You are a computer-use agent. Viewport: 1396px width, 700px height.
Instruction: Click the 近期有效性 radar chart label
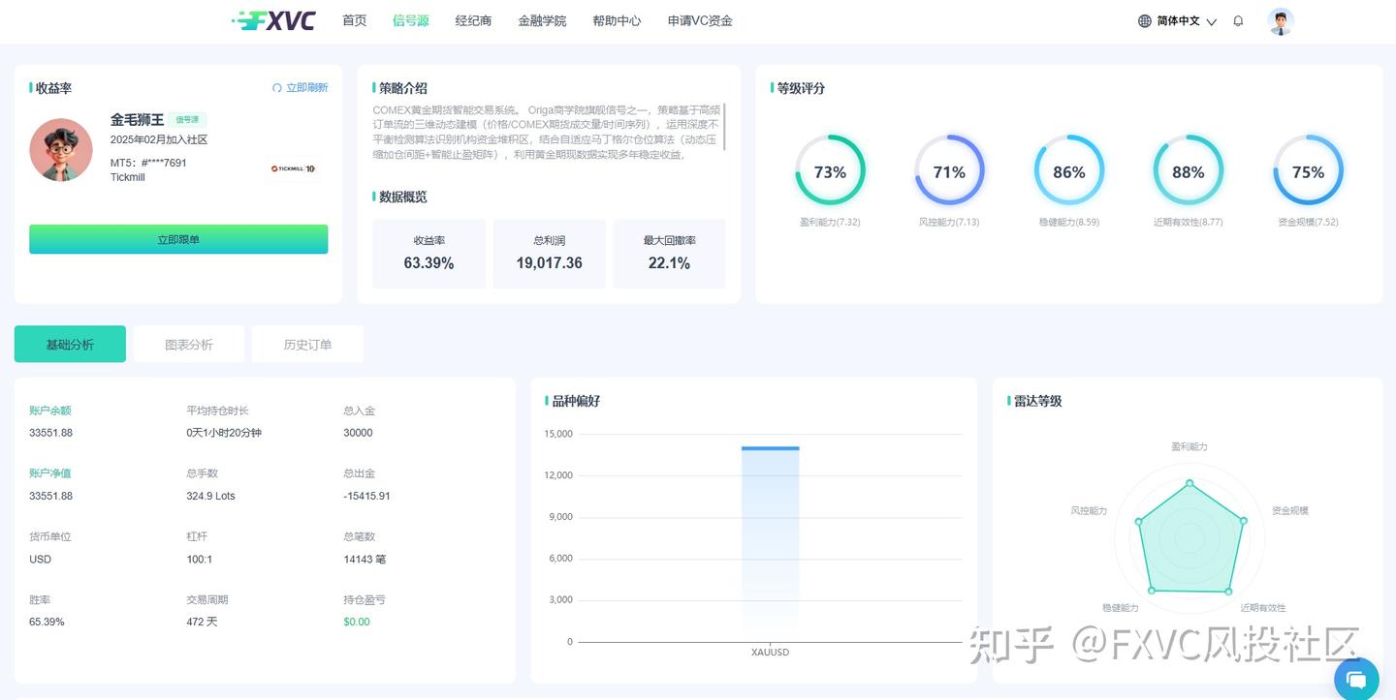point(1263,608)
